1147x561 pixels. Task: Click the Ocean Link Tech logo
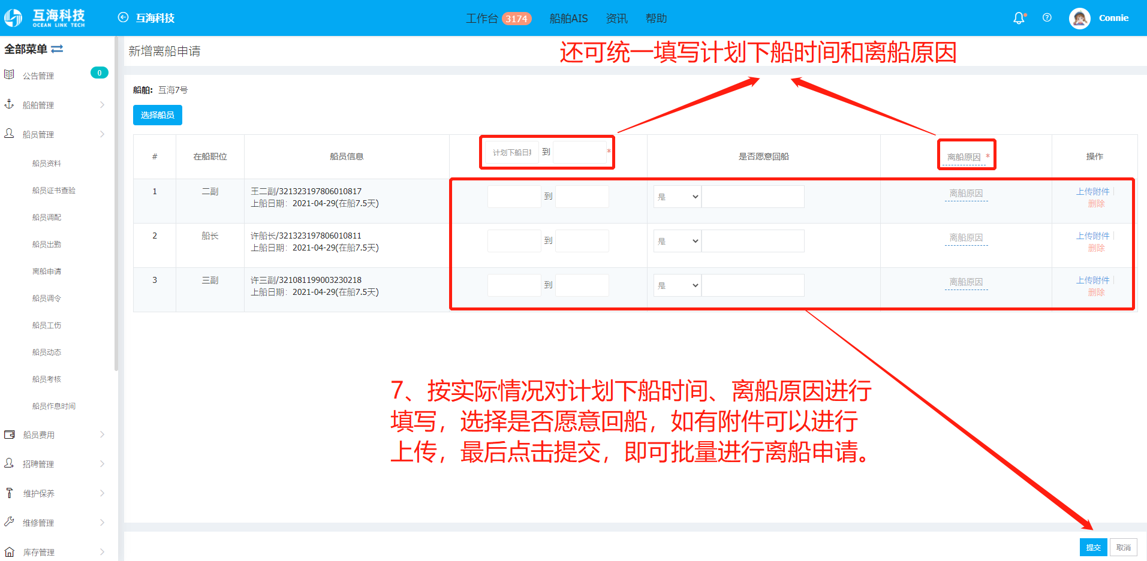click(45, 18)
